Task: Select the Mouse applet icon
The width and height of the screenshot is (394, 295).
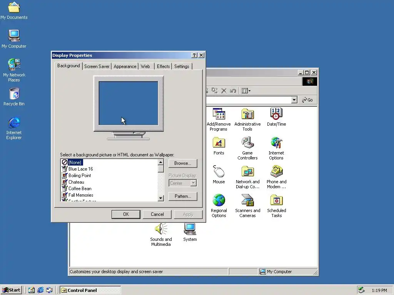Action: click(219, 172)
